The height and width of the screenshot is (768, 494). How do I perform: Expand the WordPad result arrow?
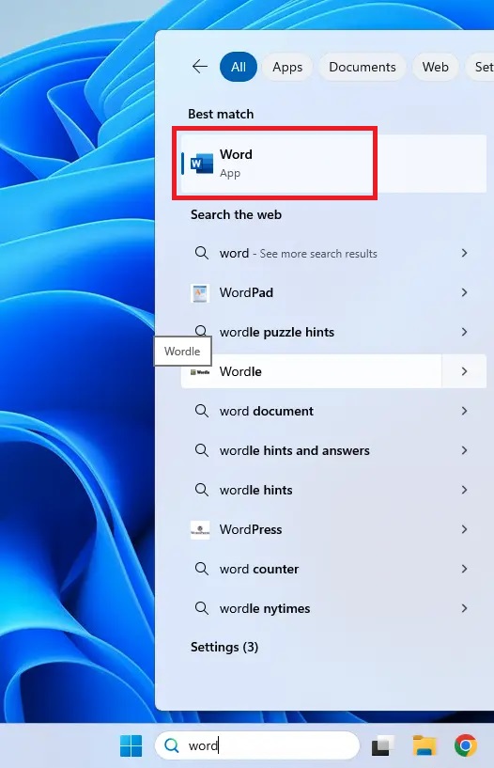pyautogui.click(x=464, y=292)
